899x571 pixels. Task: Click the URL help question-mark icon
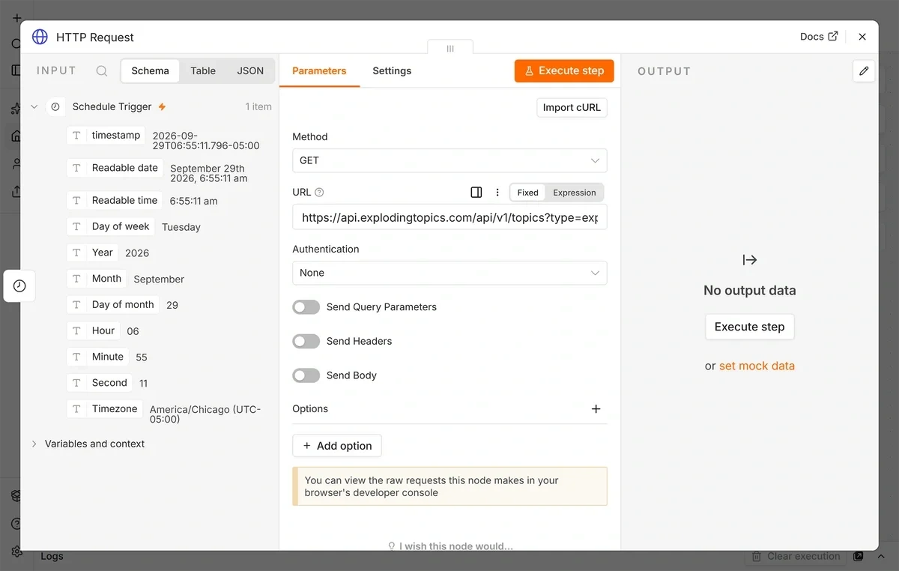point(319,193)
